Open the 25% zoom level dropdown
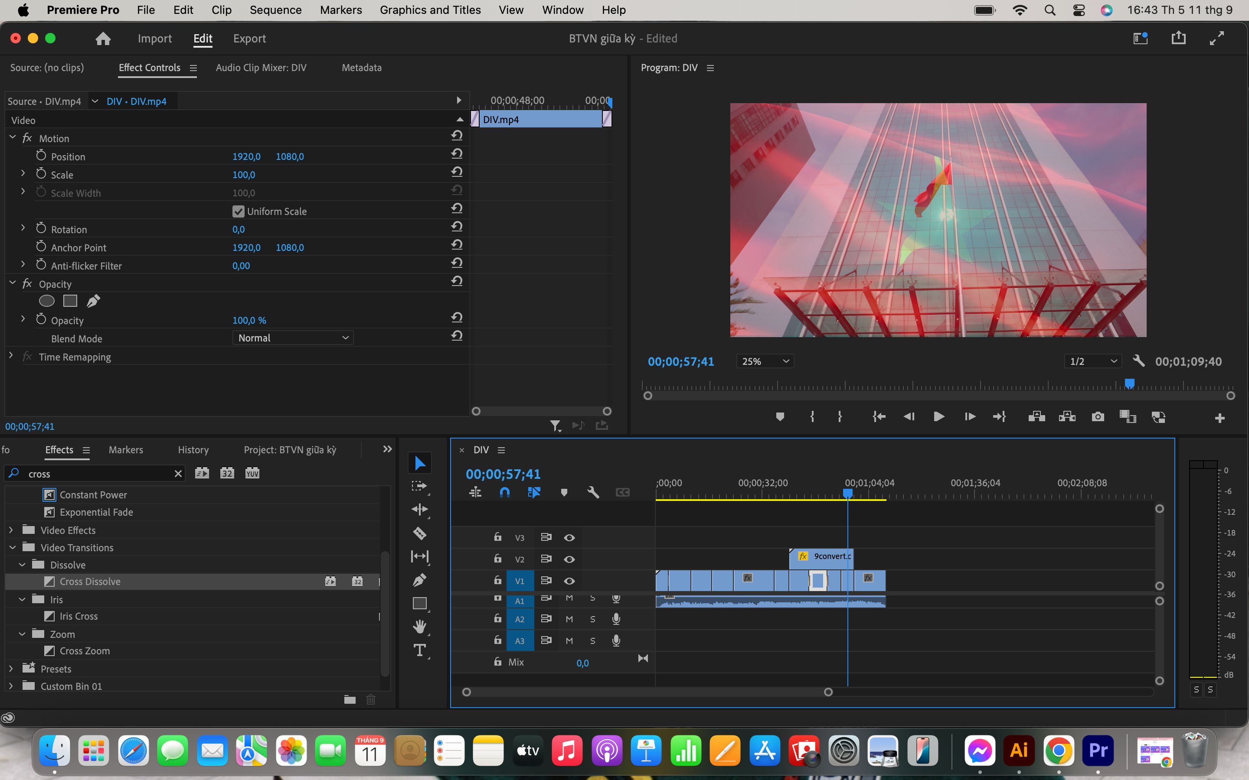1249x780 pixels. 765,361
